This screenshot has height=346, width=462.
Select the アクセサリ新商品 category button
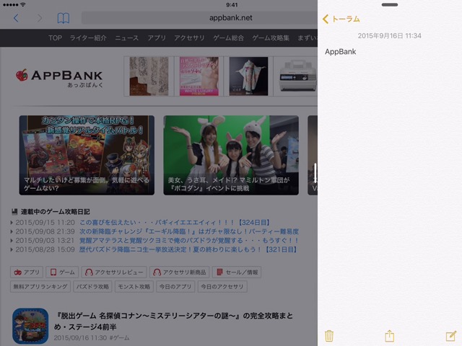[180, 272]
